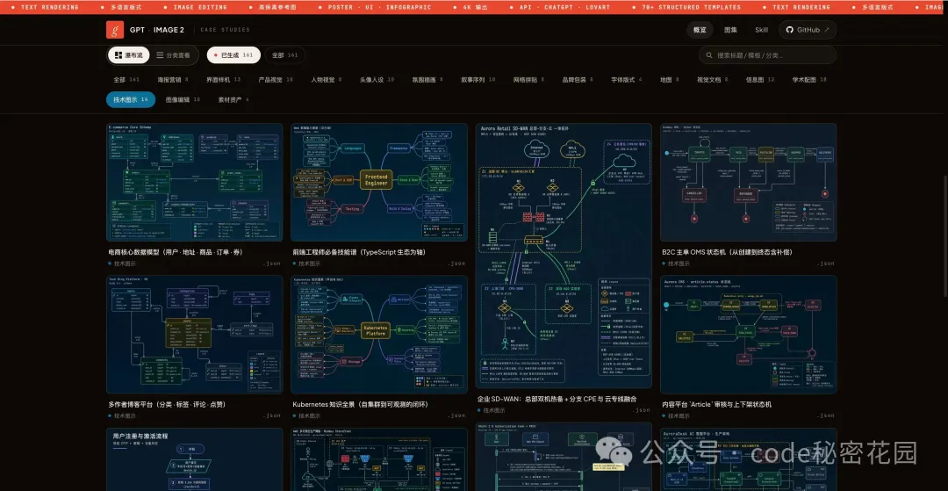
Task: Click the red GPT Image 2 logo
Action: [x=115, y=30]
